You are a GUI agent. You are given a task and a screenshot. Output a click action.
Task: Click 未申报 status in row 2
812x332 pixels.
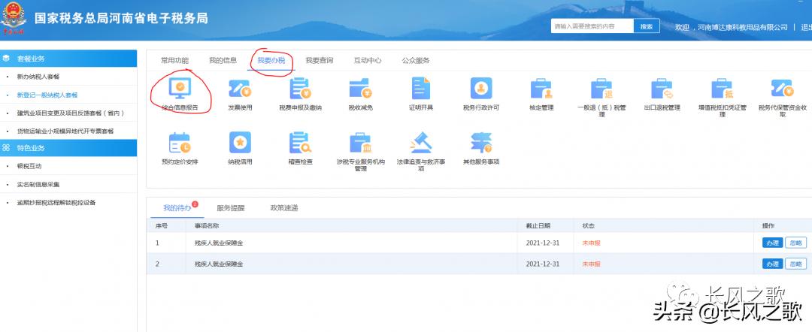point(591,264)
